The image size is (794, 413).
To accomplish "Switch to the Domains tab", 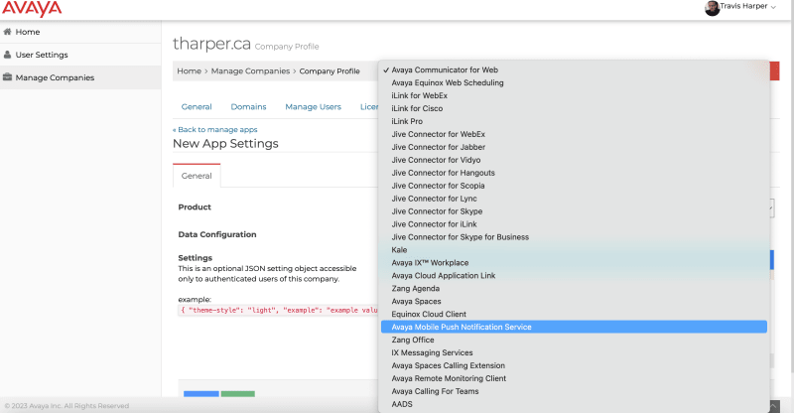I will pos(248,107).
